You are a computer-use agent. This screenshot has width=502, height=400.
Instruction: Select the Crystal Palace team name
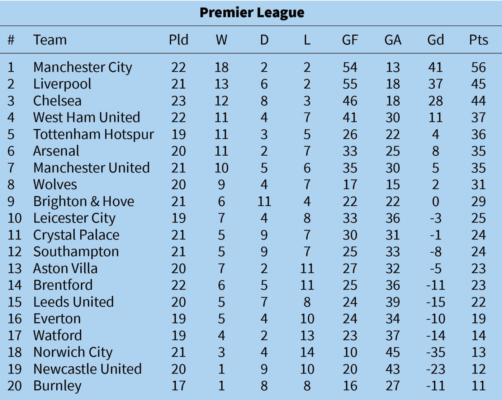click(x=76, y=235)
